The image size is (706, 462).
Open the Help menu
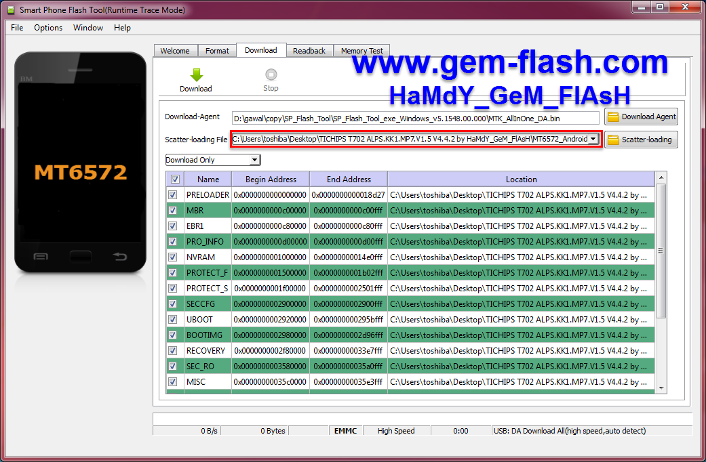122,28
